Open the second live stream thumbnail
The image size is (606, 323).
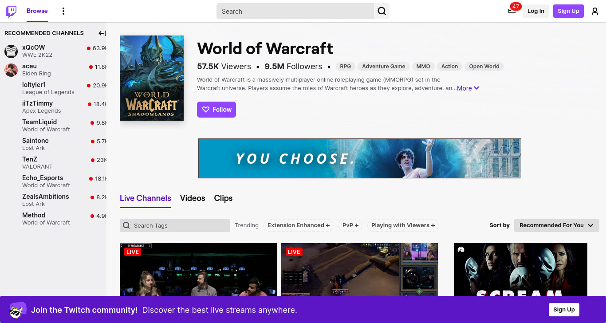[x=359, y=269]
